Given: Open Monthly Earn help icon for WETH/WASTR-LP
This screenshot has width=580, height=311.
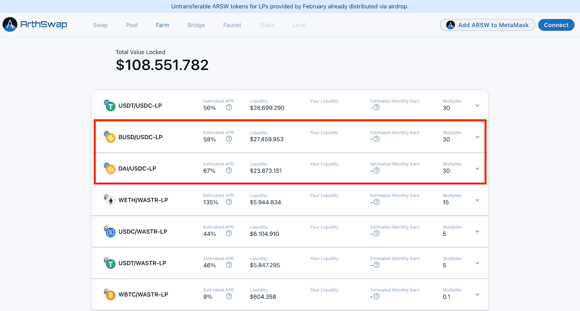Looking at the screenshot, I should (x=377, y=202).
